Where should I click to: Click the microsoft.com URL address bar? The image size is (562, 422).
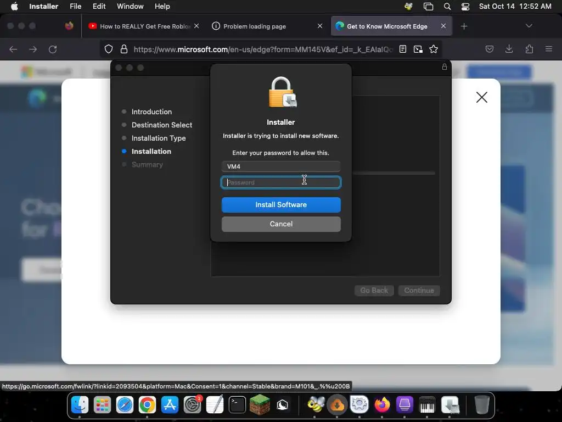pyautogui.click(x=263, y=49)
